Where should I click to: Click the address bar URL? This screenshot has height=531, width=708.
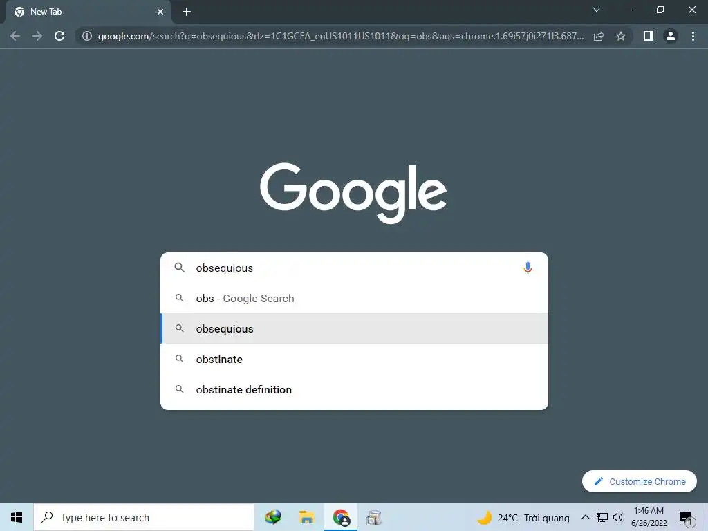pyautogui.click(x=341, y=36)
